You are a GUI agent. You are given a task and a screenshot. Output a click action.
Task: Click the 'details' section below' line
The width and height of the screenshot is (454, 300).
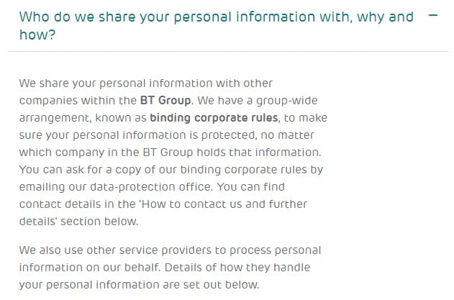pos(78,222)
